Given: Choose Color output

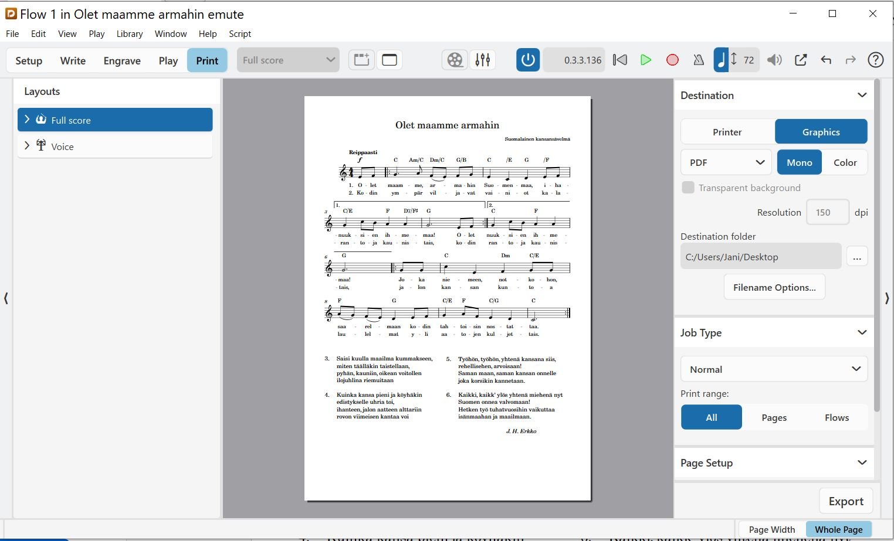Looking at the screenshot, I should [x=845, y=162].
